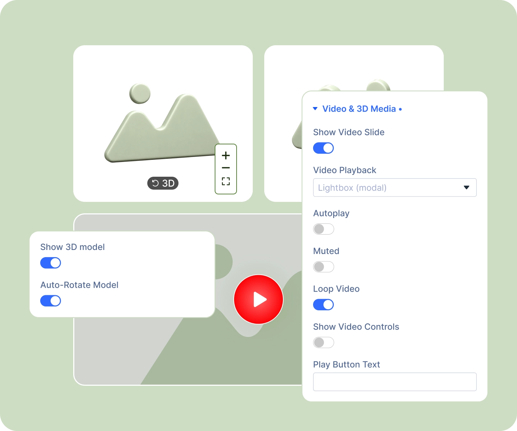This screenshot has height=431, width=517.
Task: Toggle Show Video Slide off
Action: pos(323,148)
